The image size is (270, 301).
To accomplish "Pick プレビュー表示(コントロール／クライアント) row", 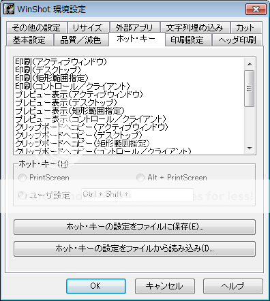I will [129, 118].
